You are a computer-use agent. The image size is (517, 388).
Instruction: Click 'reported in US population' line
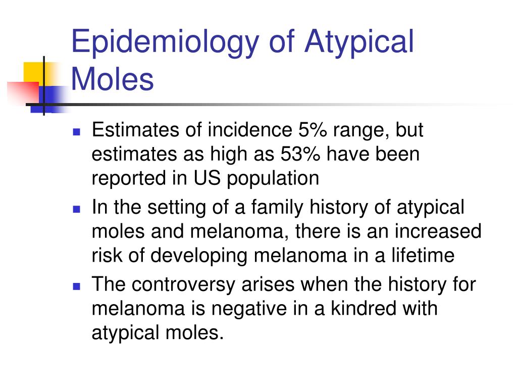205,178
